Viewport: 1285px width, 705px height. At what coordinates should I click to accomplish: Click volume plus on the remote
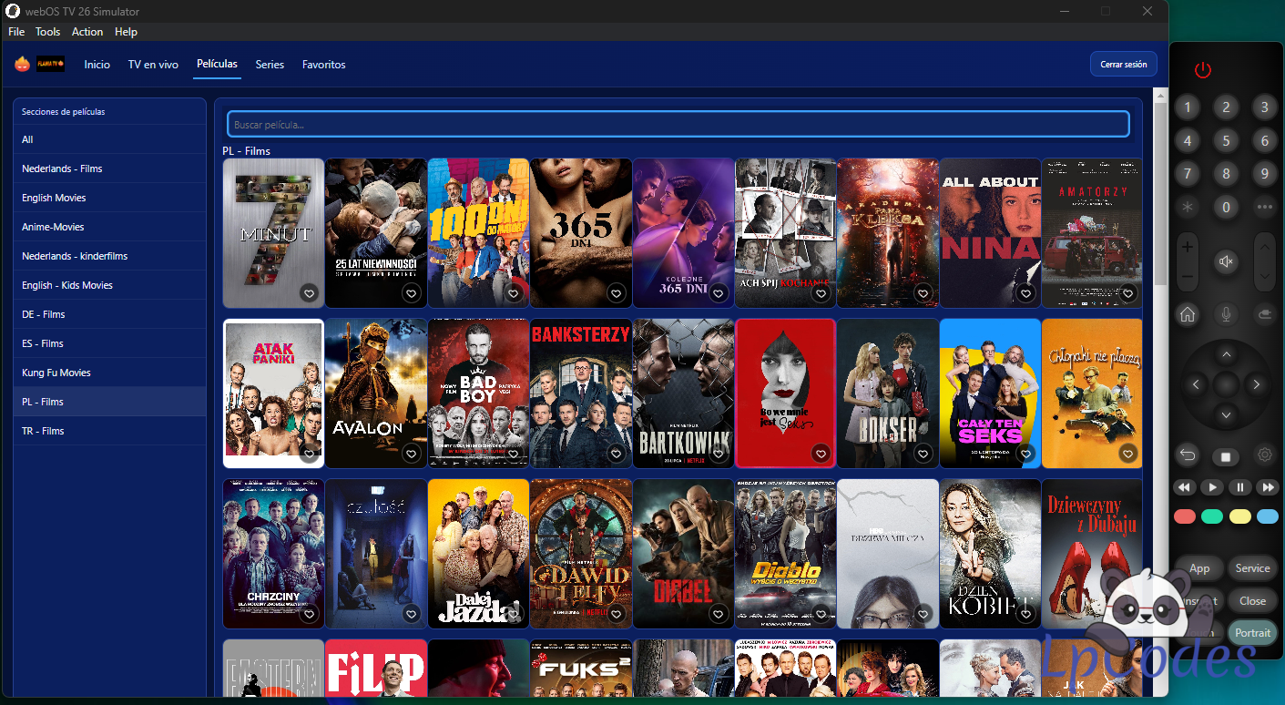pos(1188,248)
